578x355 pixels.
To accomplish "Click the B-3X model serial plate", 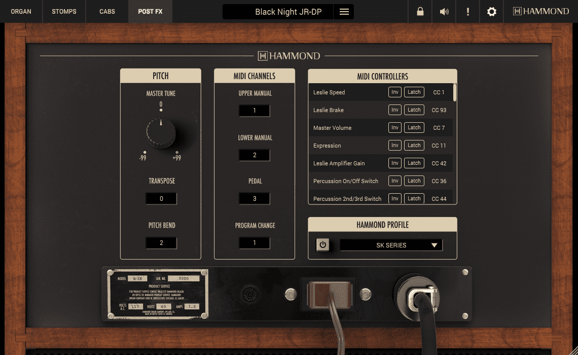I will click(x=157, y=294).
